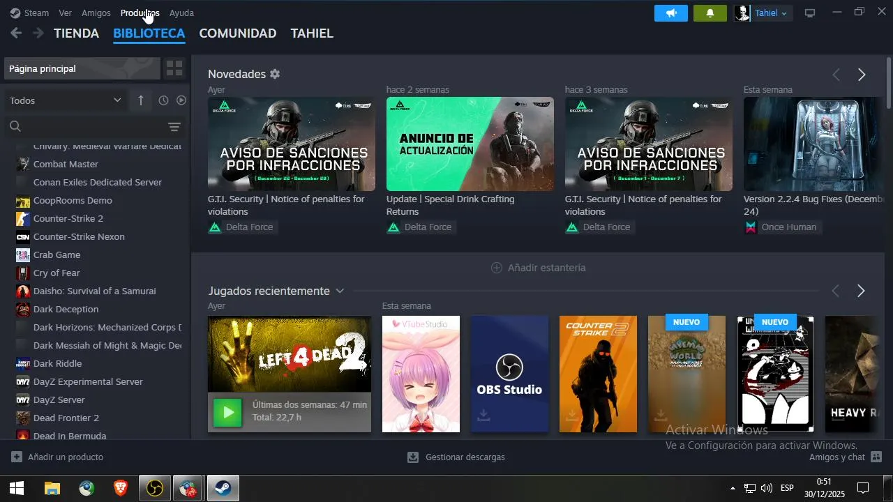This screenshot has height=502, width=893.
Task: Open the TAHIEL profile tab
Action: click(x=312, y=33)
